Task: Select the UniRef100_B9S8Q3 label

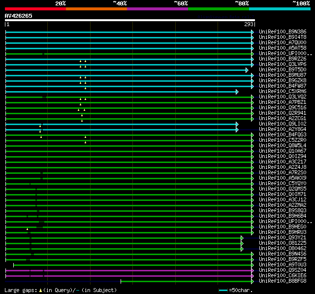Action: 283,211
